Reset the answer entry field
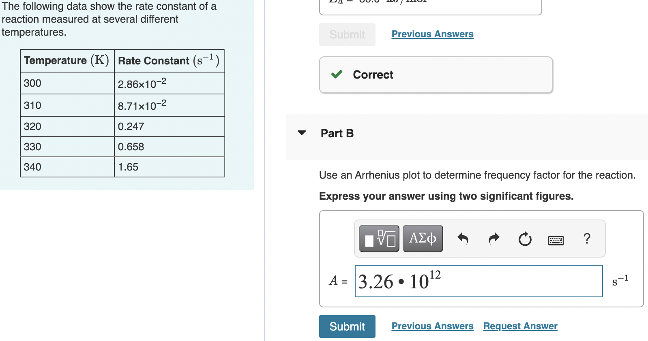648x341 pixels. 524,239
